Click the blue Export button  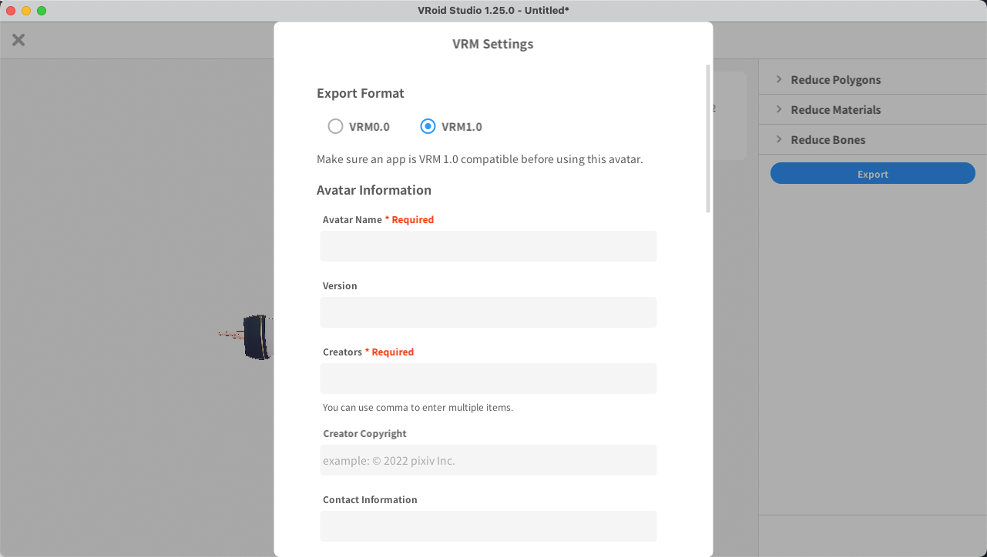[x=872, y=174]
